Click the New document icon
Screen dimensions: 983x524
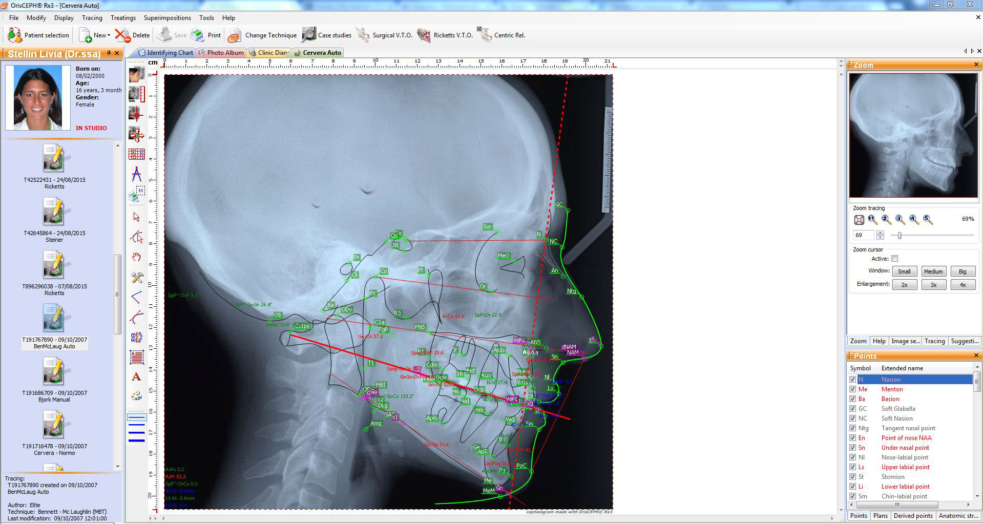[85, 35]
